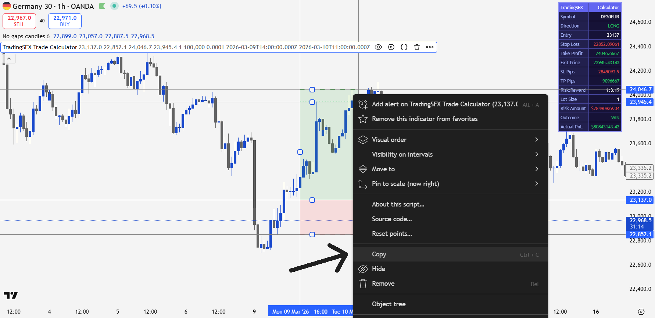This screenshot has height=318, width=655.
Task: Select Hide in the context menu
Action: [x=450, y=269]
